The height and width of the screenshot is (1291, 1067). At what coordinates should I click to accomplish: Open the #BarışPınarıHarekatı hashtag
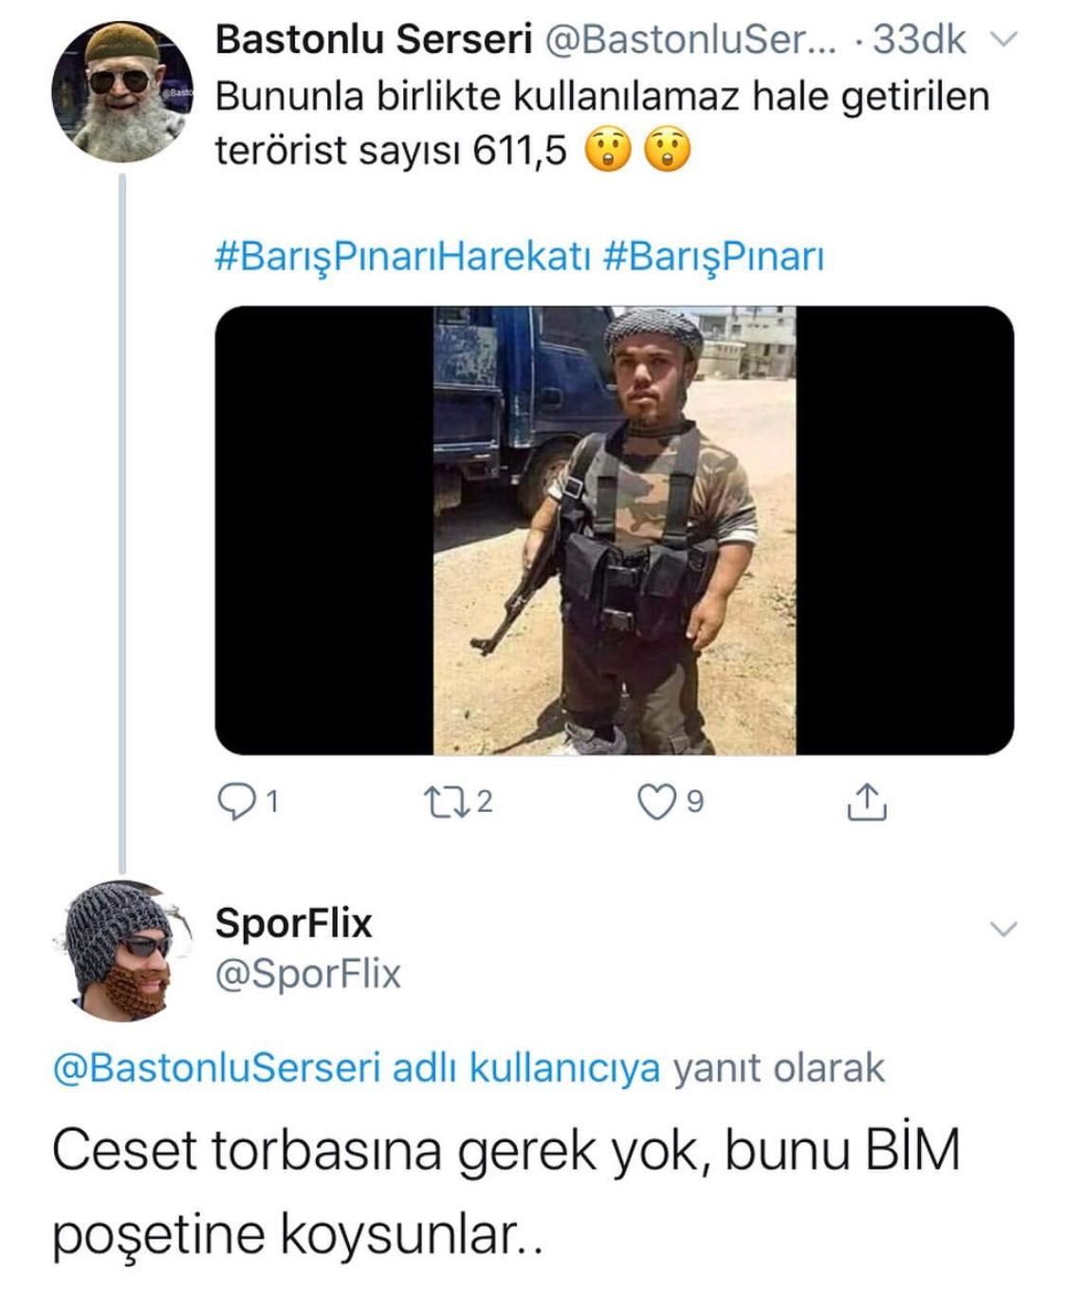(x=404, y=257)
